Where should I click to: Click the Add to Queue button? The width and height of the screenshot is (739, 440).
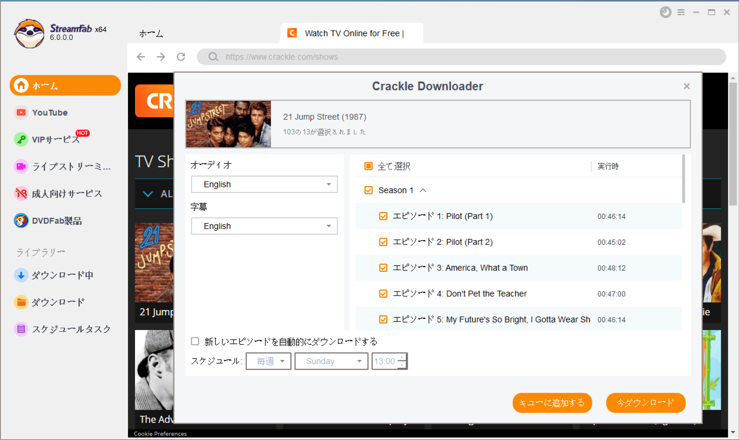click(x=552, y=403)
